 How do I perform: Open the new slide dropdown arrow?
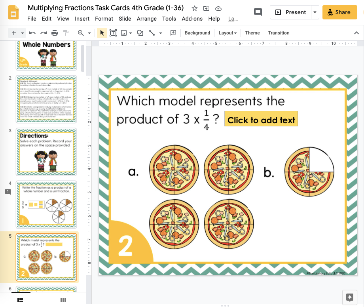click(x=23, y=33)
